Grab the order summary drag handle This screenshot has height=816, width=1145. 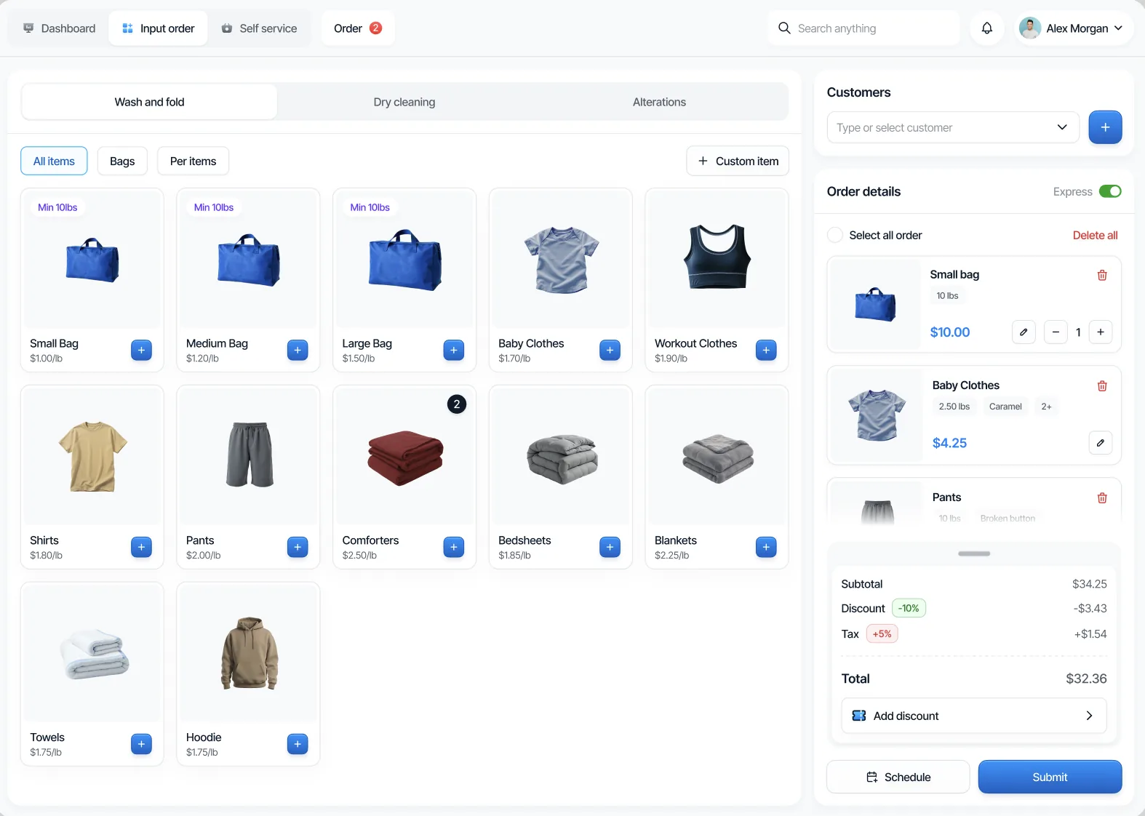click(x=974, y=554)
